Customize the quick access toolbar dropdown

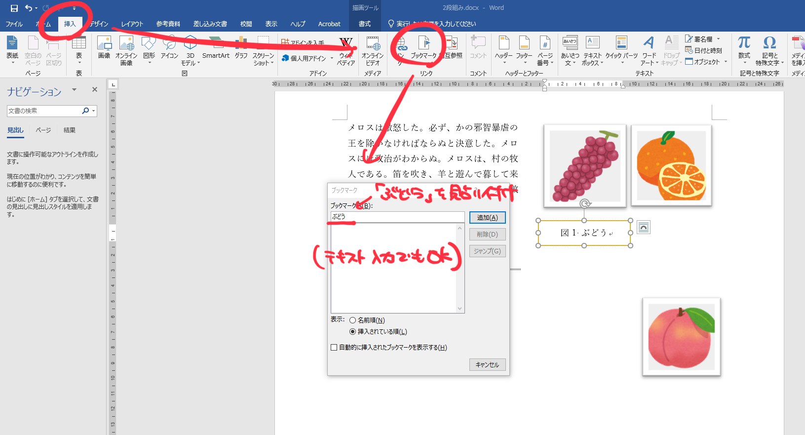pyautogui.click(x=74, y=8)
